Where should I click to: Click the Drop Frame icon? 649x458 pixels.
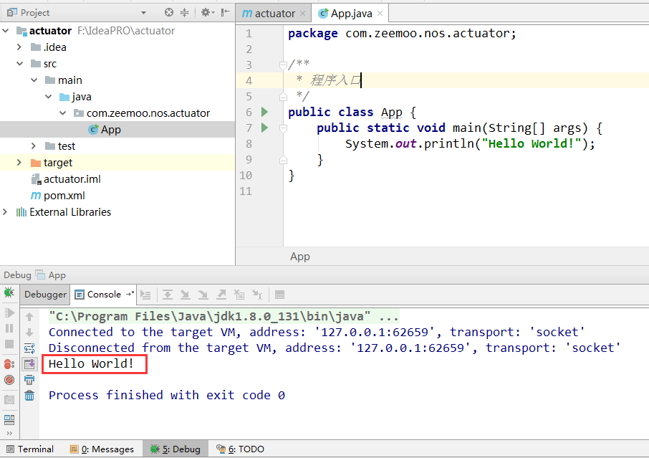(x=239, y=295)
